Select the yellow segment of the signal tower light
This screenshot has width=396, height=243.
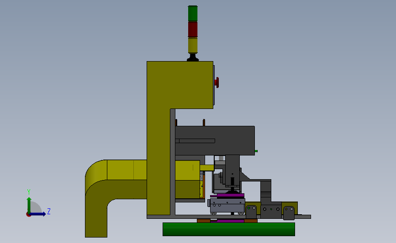(193, 45)
